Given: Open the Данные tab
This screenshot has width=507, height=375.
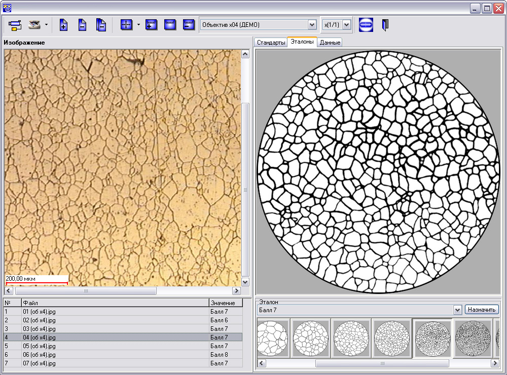Looking at the screenshot, I should (x=330, y=43).
